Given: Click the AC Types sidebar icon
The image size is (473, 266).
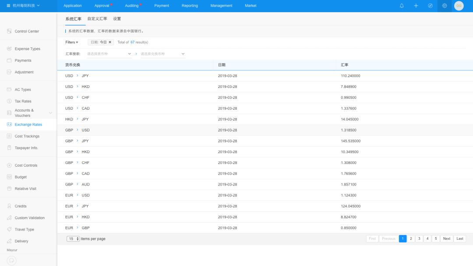Looking at the screenshot, I should 9,90.
